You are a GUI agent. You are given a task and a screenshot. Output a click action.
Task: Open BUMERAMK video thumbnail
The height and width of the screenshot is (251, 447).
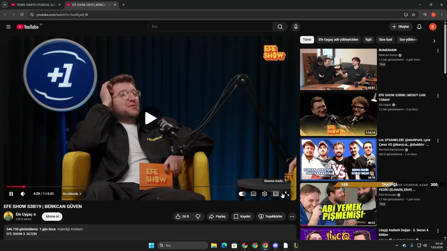click(338, 69)
